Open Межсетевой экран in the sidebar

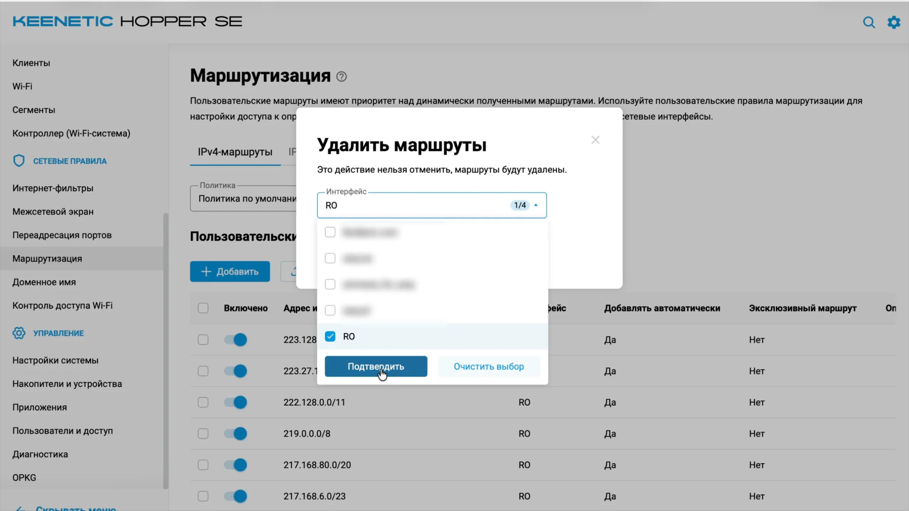pyautogui.click(x=53, y=211)
